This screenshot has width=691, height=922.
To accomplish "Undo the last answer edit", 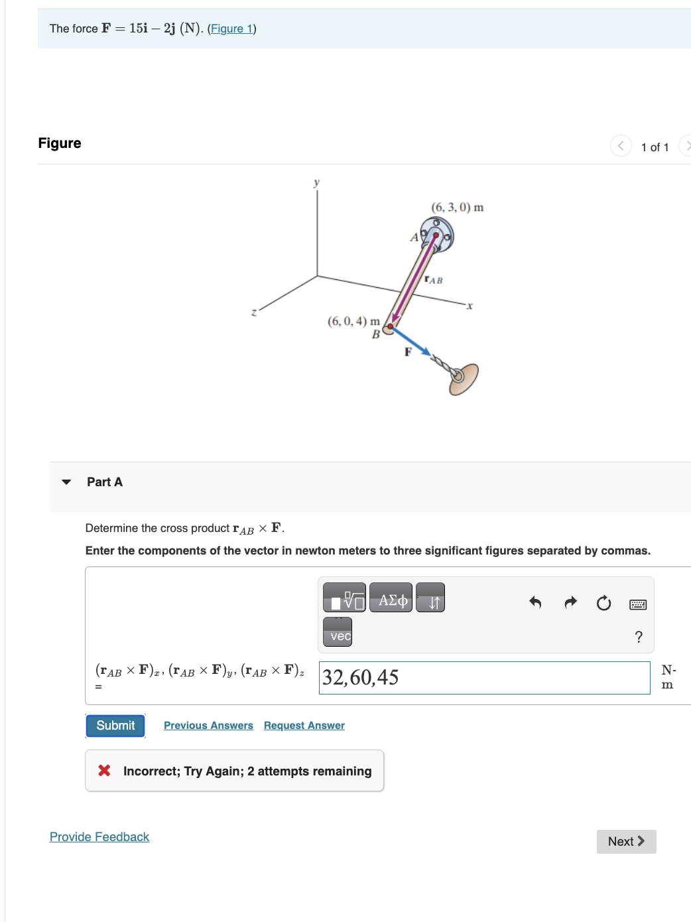I will coord(536,602).
